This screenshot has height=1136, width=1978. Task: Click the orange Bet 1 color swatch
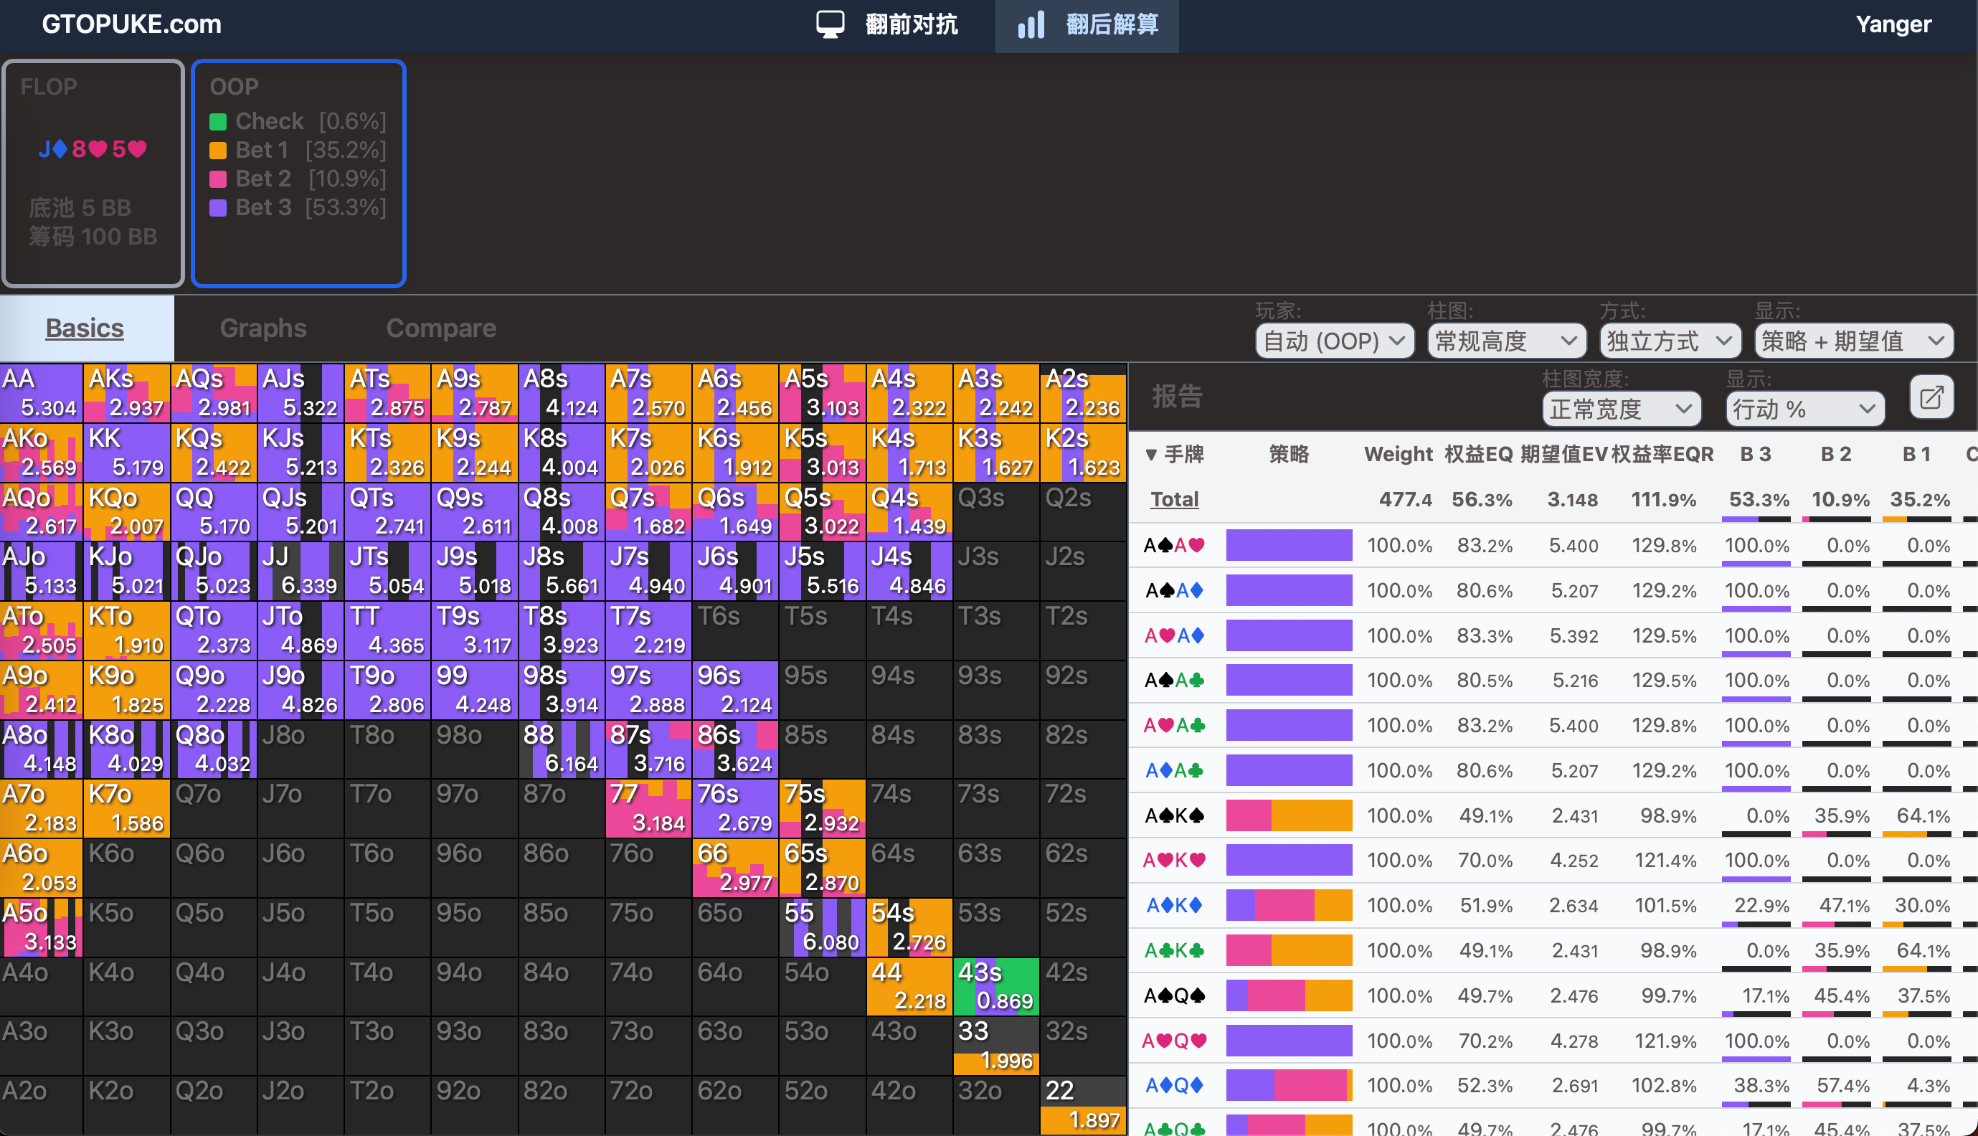219,151
